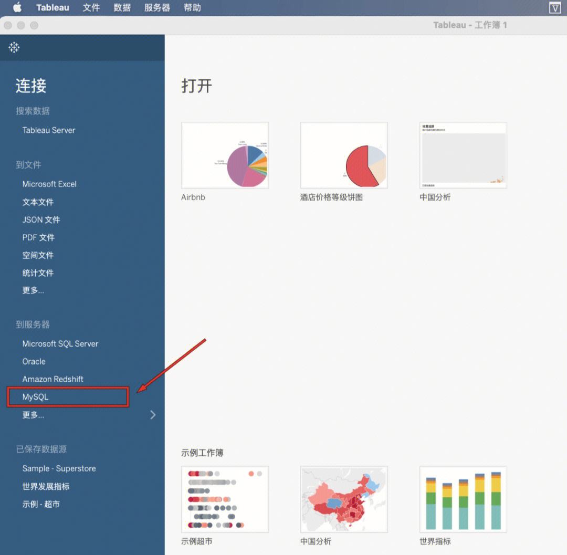Click the Airbnb workbook name label
The width and height of the screenshot is (567, 555).
pos(193,197)
